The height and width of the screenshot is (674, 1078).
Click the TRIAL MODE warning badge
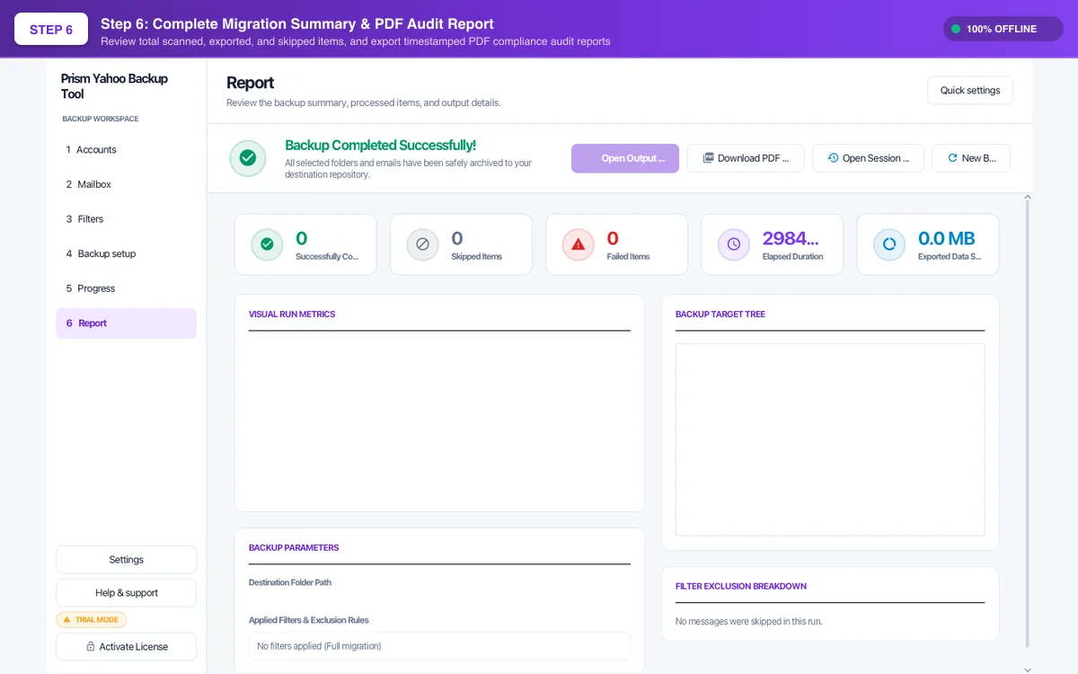pos(92,619)
